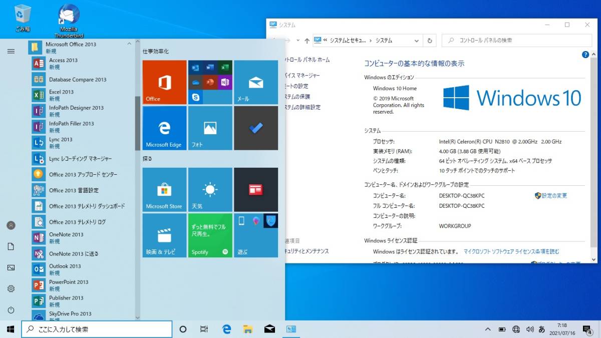
Task: Open システムの保護 link
Action: click(297, 97)
